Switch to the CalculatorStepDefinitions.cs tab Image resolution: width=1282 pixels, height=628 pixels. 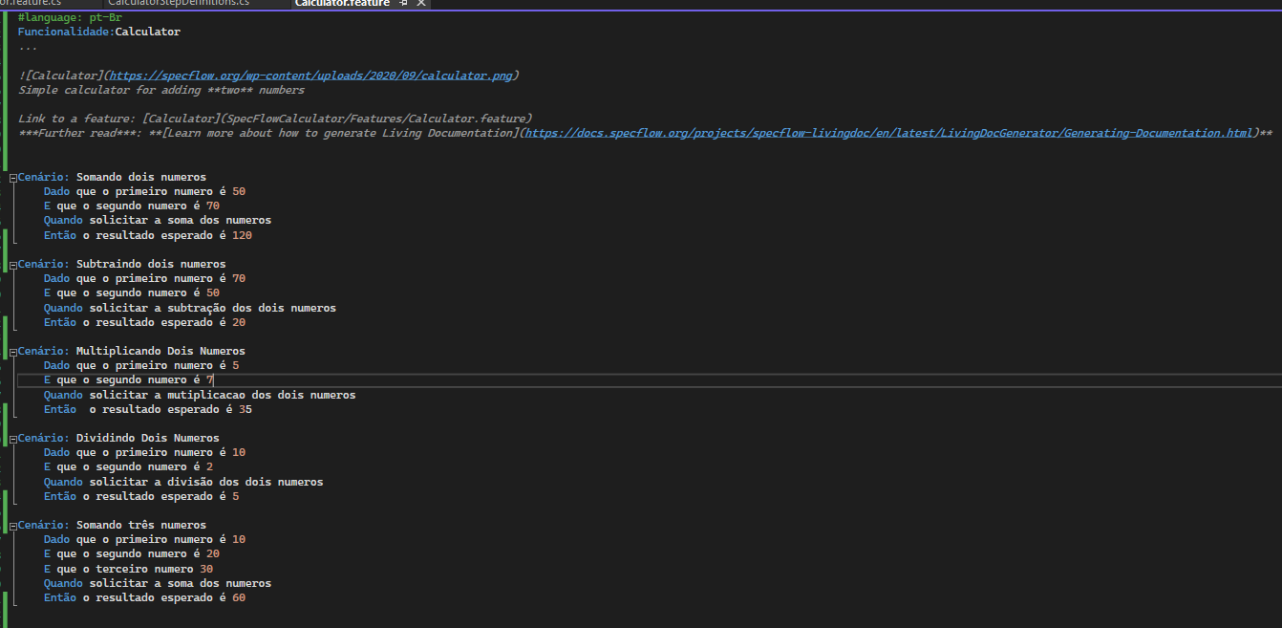pyautogui.click(x=179, y=4)
